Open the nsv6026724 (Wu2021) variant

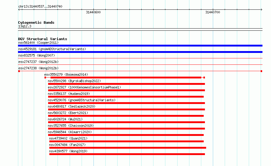[x=65, y=119]
